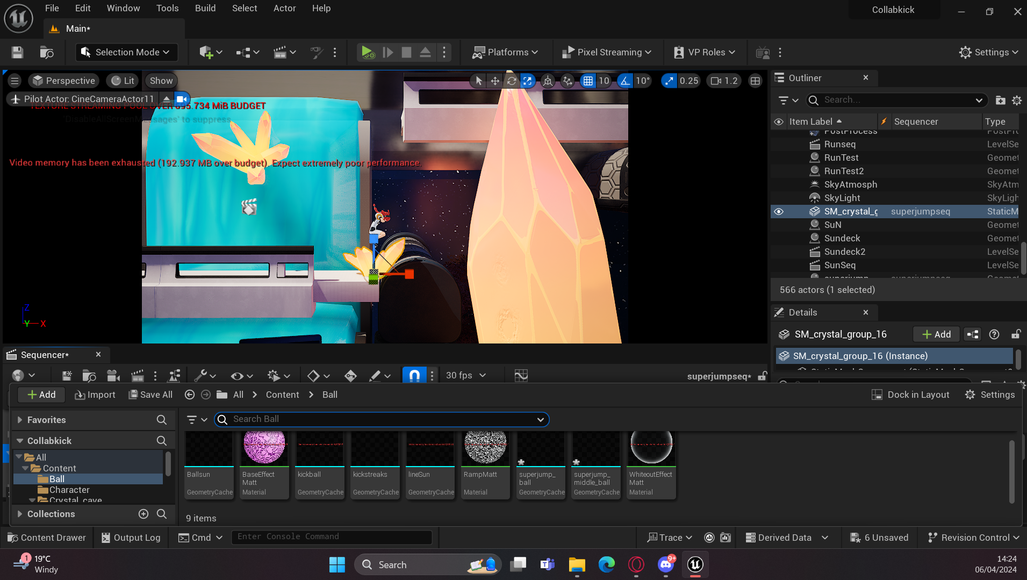Expand the Collections section
Viewport: 1027px width, 580px height.
pyautogui.click(x=19, y=514)
